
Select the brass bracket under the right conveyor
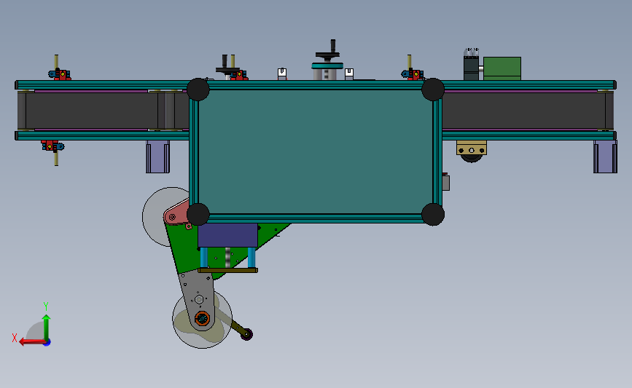pyautogui.click(x=471, y=148)
